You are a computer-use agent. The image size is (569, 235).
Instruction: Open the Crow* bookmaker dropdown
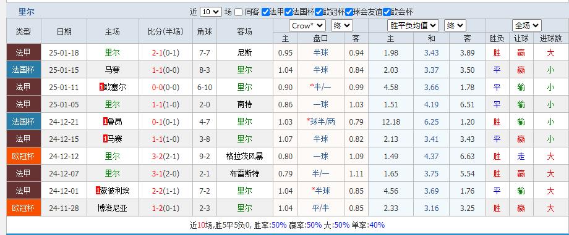(x=307, y=25)
